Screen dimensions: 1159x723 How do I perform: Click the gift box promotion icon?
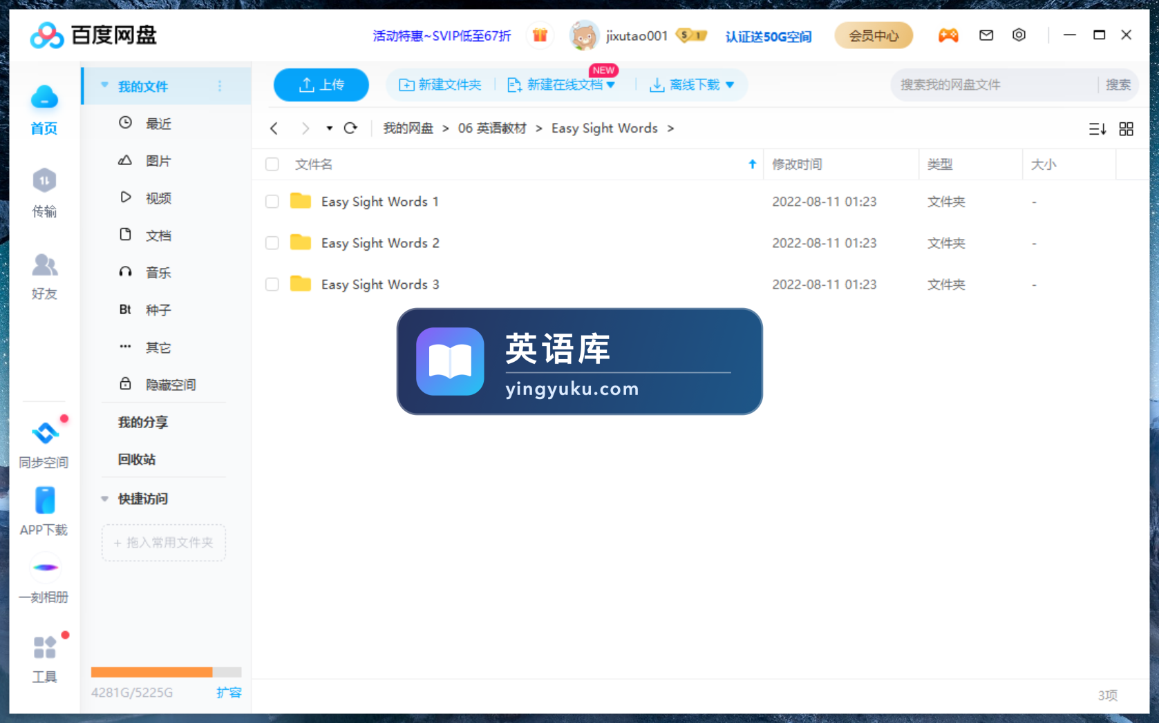(540, 35)
